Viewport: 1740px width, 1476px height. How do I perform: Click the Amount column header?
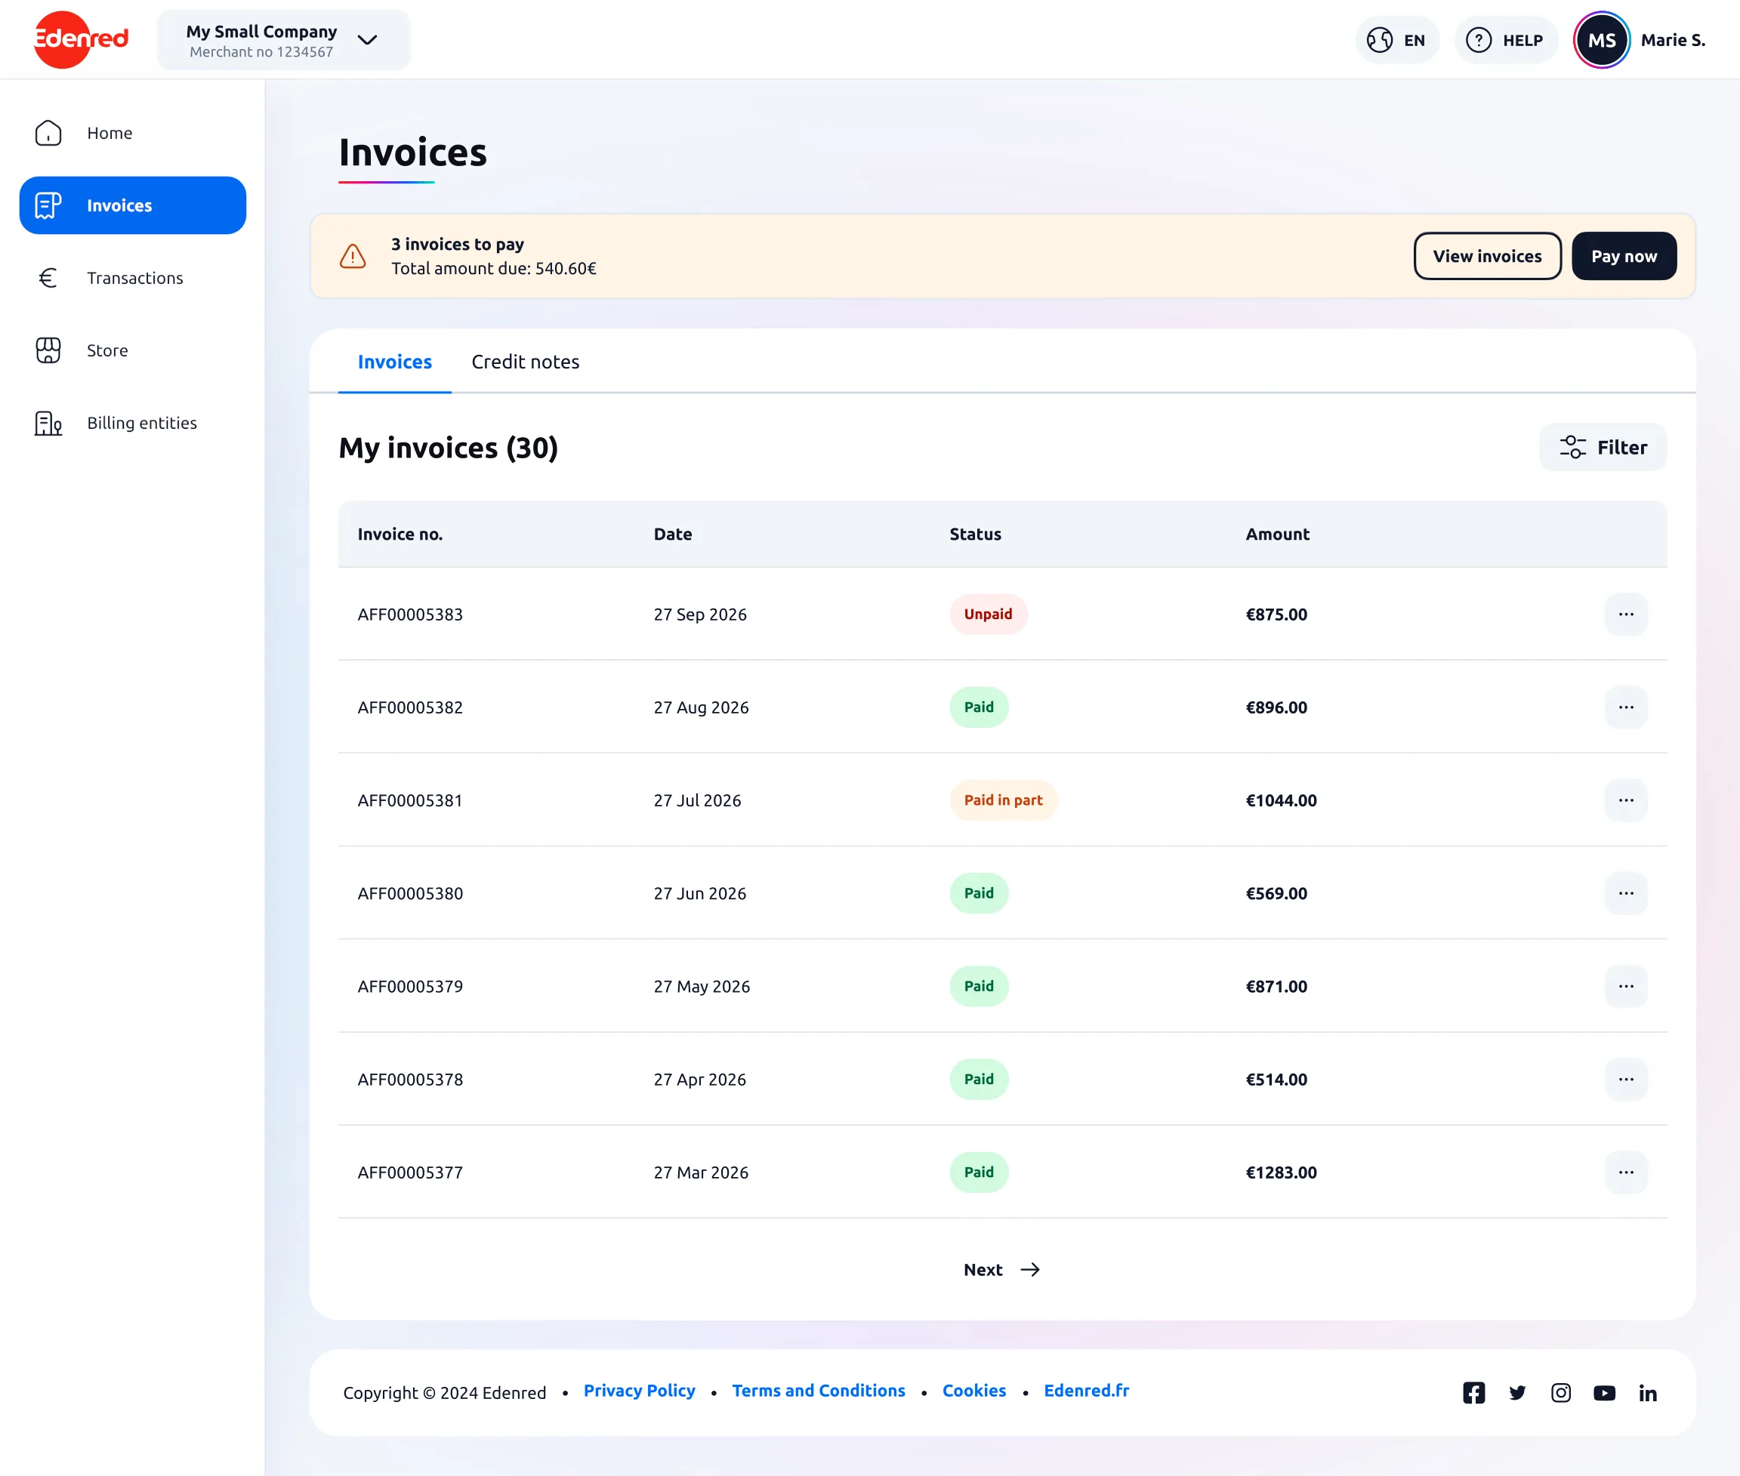coord(1277,534)
